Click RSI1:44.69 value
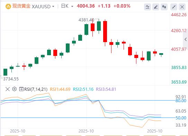 (x=60, y=89)
